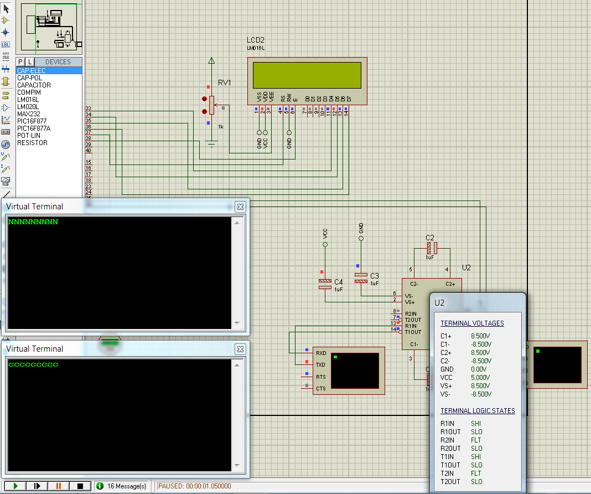Select MAX232 in the devices list

pos(29,114)
